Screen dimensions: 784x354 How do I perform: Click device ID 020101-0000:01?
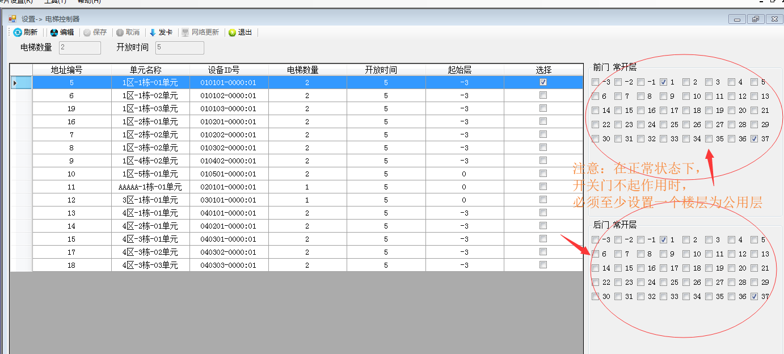pos(229,187)
